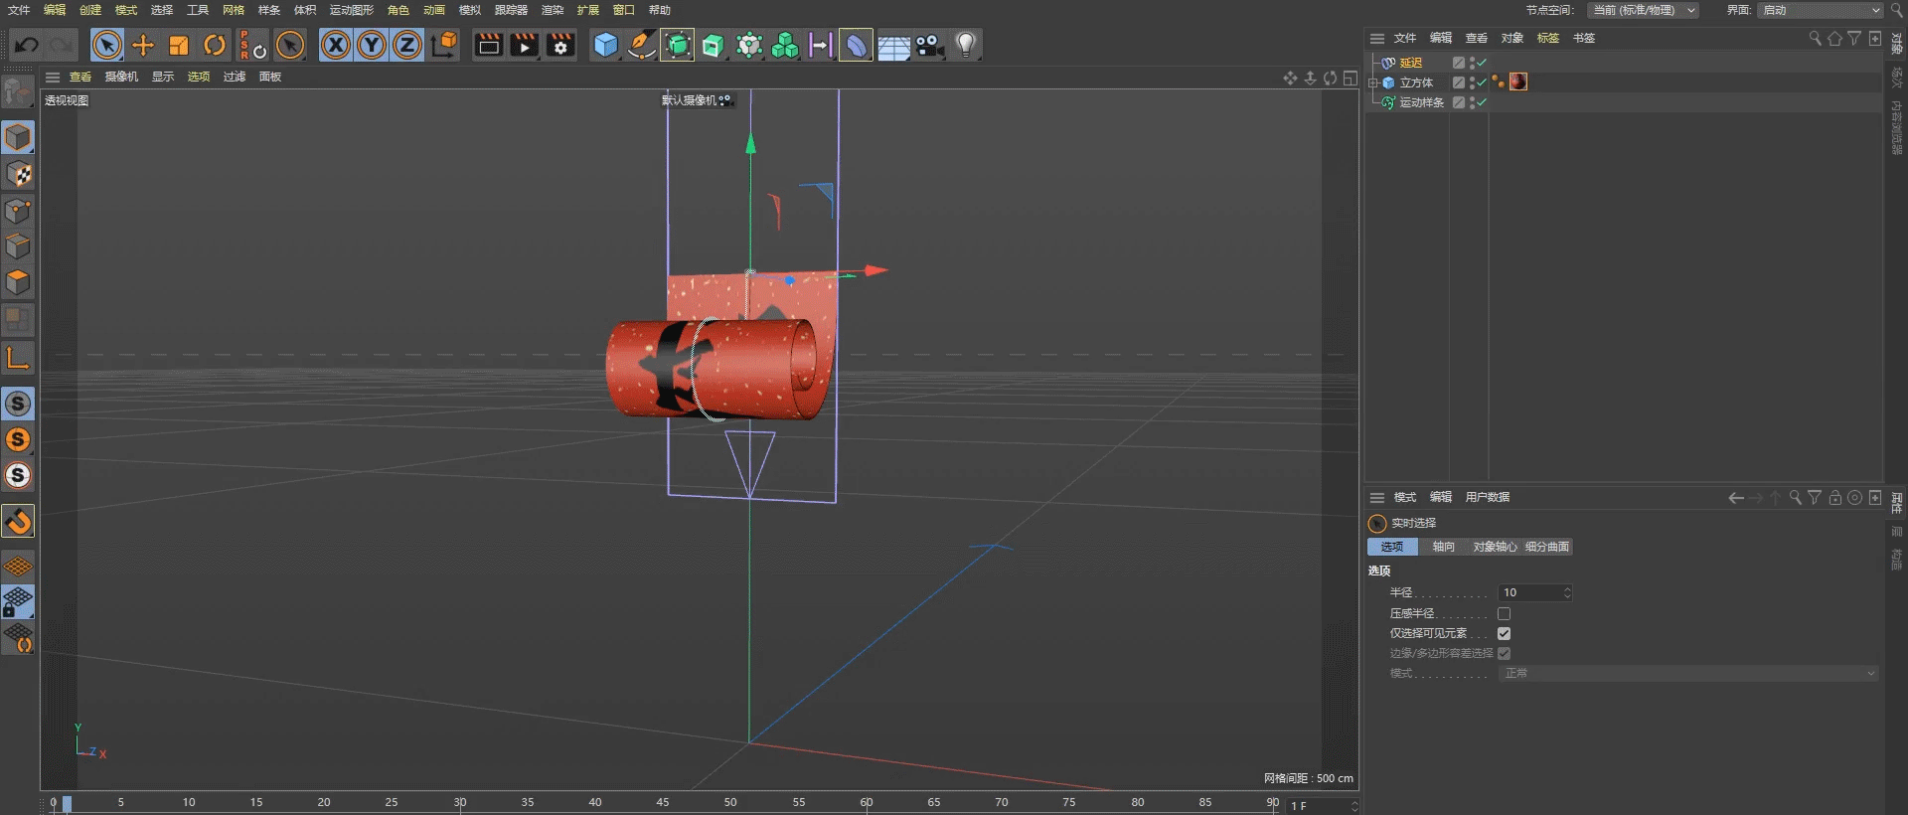This screenshot has height=815, width=1908.
Task: Click the Undo arrow in the top toolbar
Action: [x=28, y=45]
